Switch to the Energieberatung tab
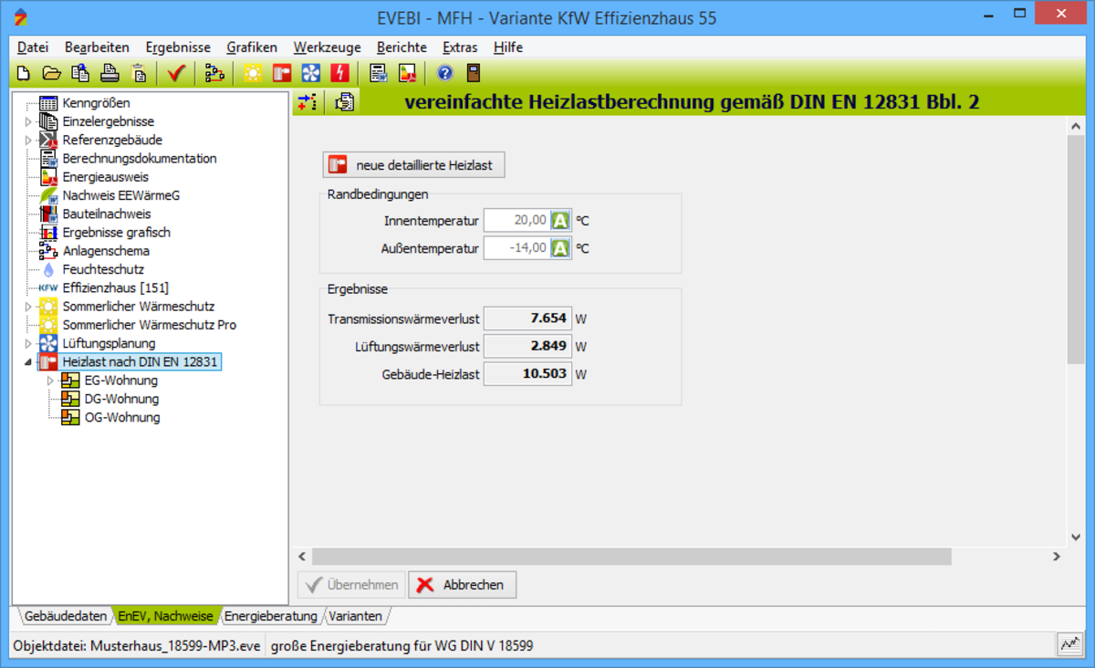The height and width of the screenshot is (668, 1095). pyautogui.click(x=271, y=616)
